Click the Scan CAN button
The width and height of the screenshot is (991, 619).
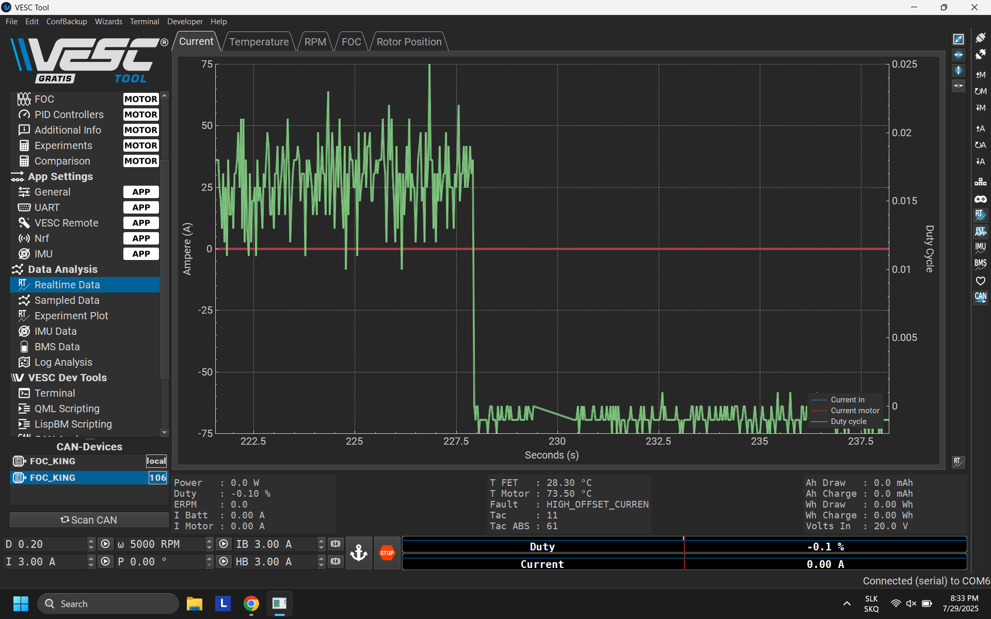(89, 520)
